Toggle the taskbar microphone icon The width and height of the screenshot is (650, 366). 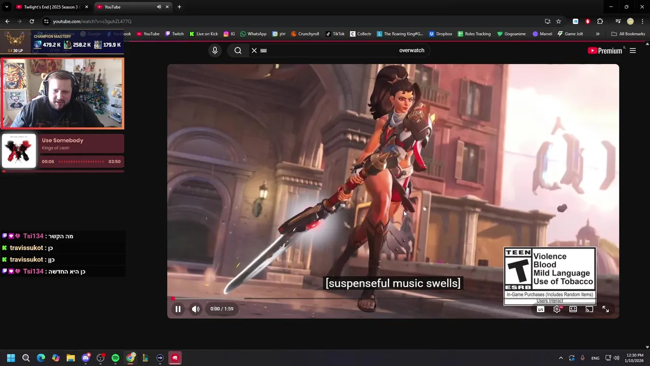[582, 358]
